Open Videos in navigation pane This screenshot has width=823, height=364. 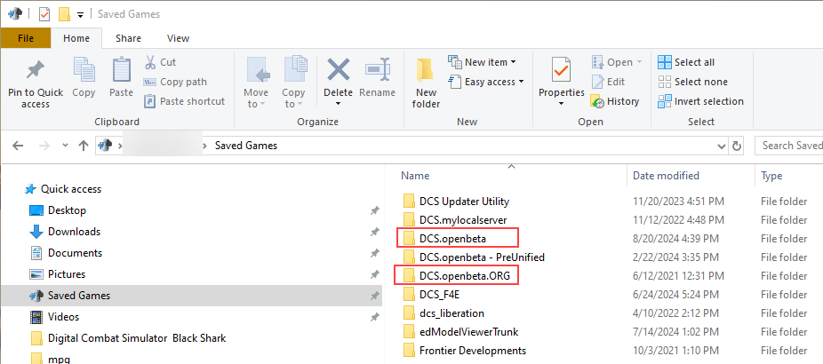(54, 317)
